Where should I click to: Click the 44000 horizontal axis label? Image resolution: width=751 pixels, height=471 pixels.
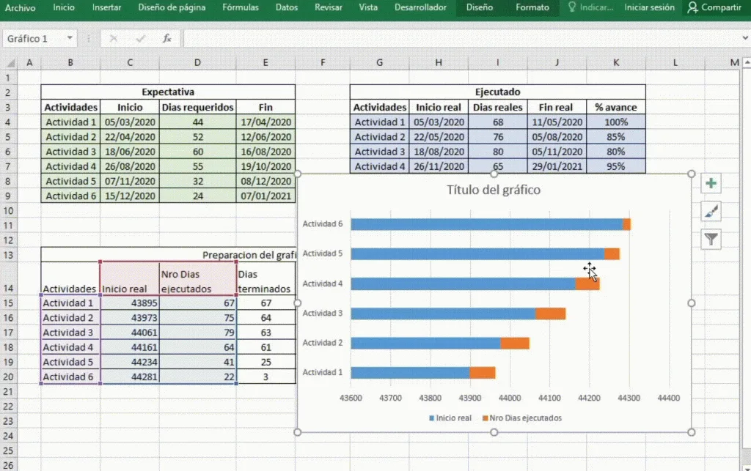pos(510,398)
